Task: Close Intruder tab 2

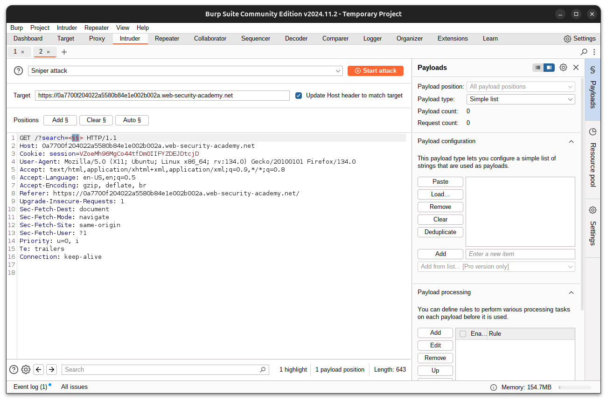Action: pyautogui.click(x=48, y=52)
